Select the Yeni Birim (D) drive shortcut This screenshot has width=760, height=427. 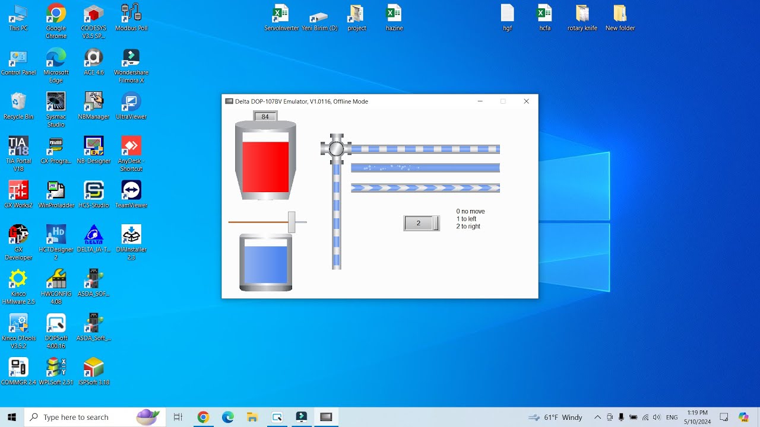click(x=319, y=18)
